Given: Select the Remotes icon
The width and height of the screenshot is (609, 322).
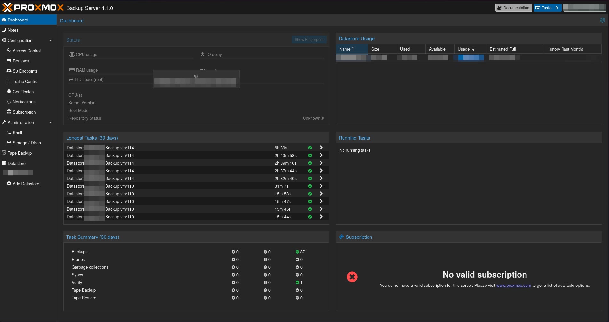Looking at the screenshot, I should coord(8,61).
